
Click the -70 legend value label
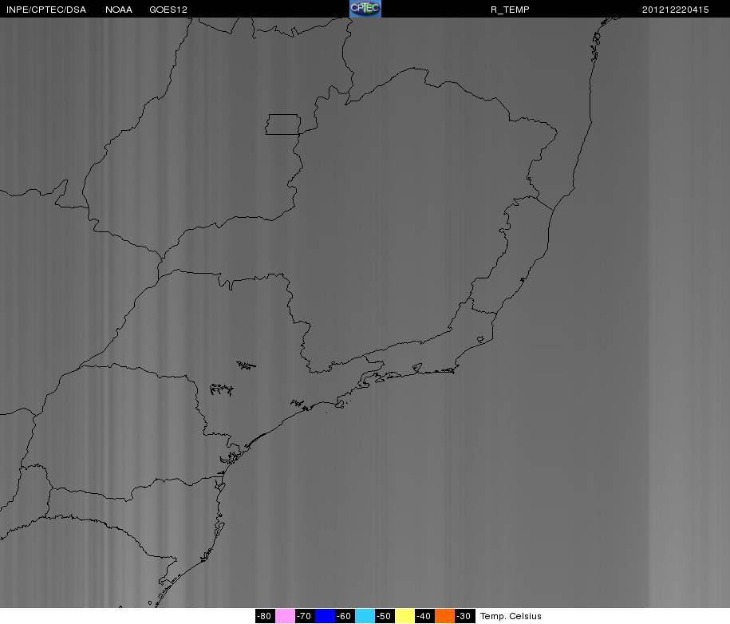pyautogui.click(x=305, y=615)
